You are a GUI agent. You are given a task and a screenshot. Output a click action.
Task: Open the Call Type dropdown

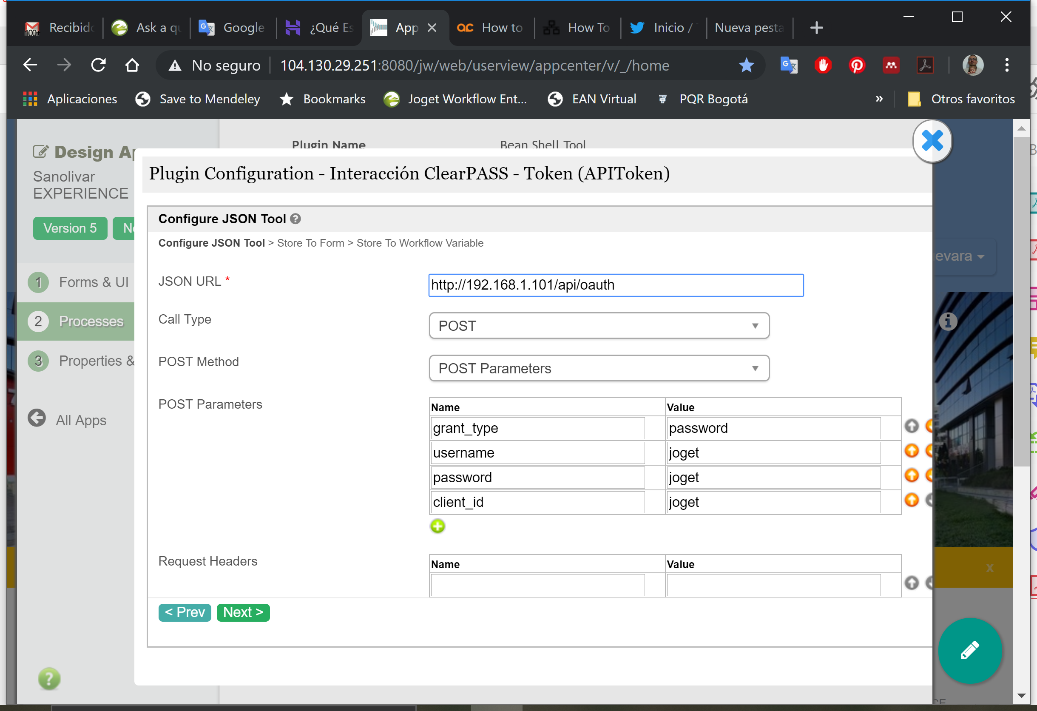[x=599, y=326]
